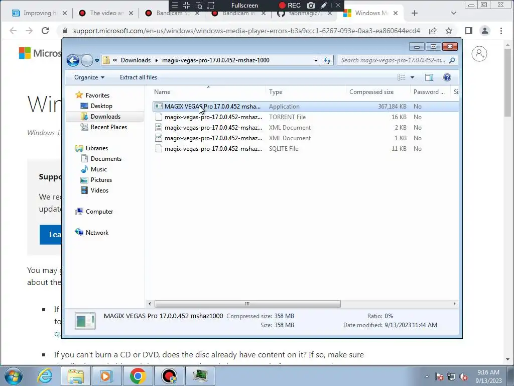Screen dimensions: 514x386
Task: Share this page icon in Chrome
Action: coord(433,31)
